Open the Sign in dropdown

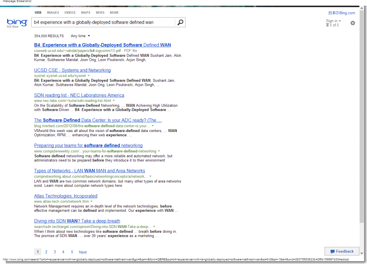coord(333,21)
